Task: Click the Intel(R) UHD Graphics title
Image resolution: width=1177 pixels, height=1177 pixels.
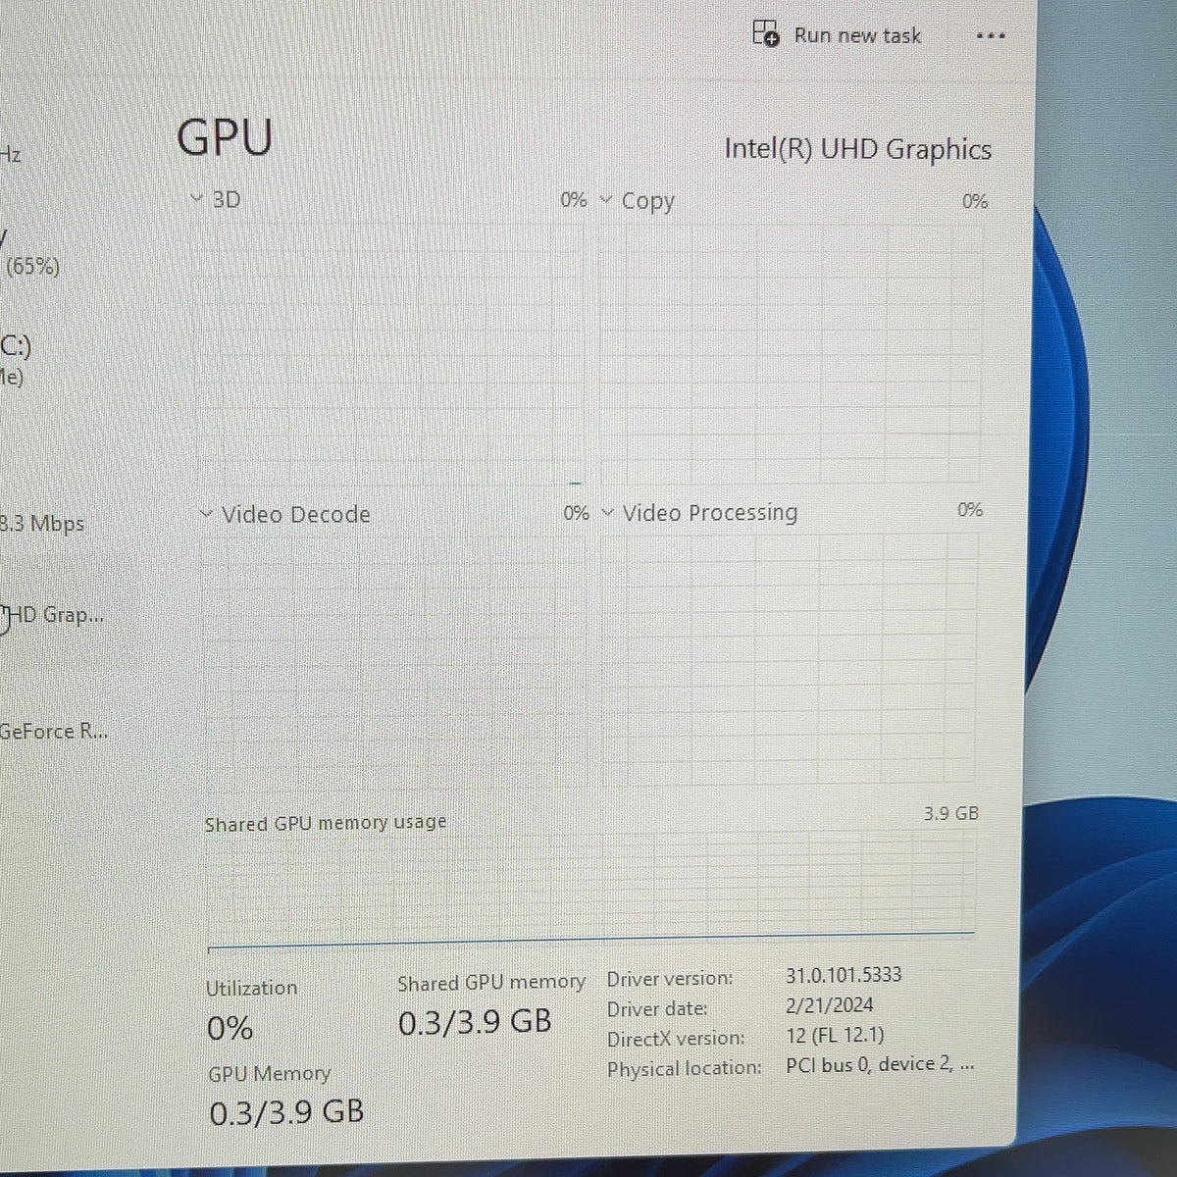Action: pos(857,149)
